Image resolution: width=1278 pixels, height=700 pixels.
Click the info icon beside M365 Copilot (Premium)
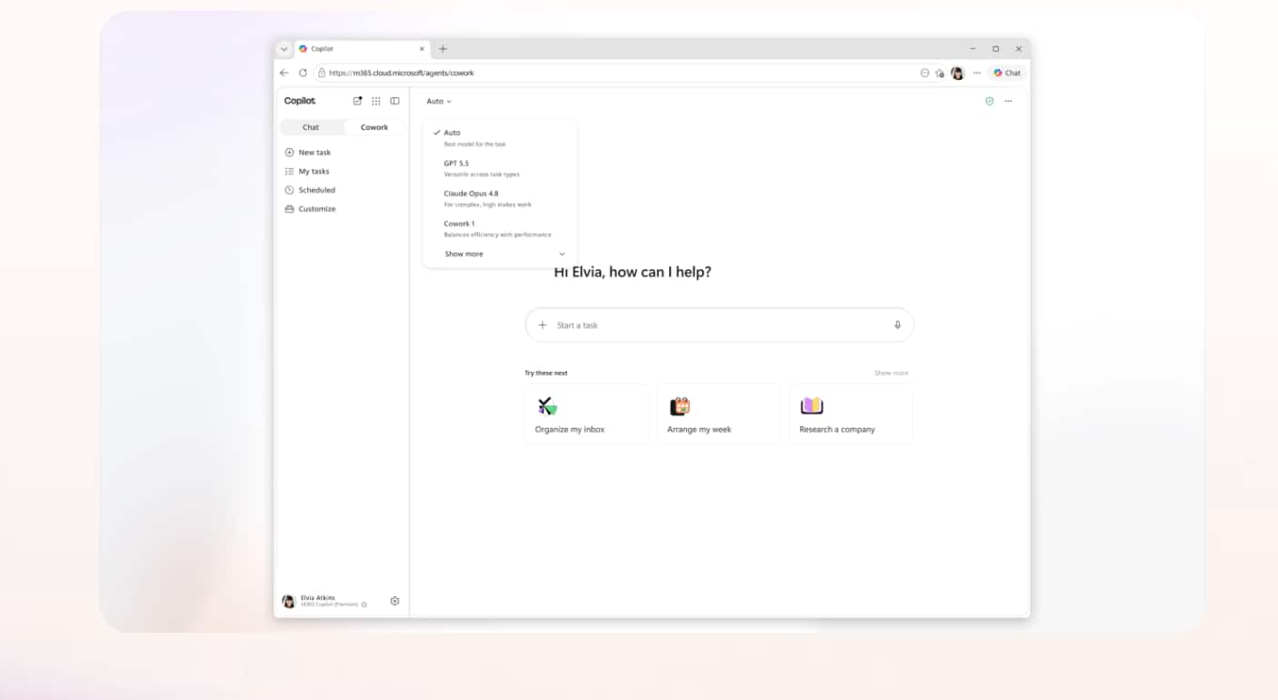(364, 605)
